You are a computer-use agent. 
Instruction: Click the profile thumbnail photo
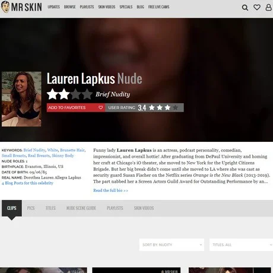pyautogui.click(x=21, y=99)
